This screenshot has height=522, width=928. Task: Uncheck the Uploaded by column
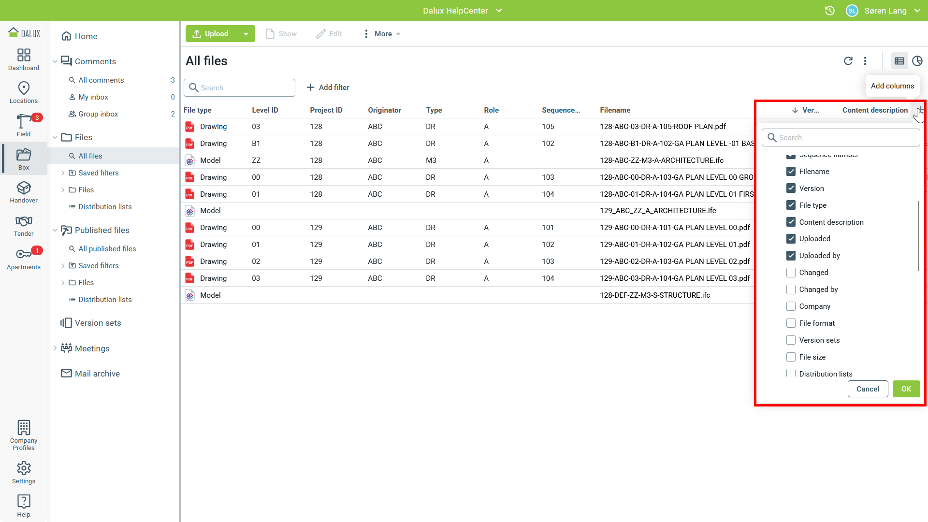pos(791,256)
